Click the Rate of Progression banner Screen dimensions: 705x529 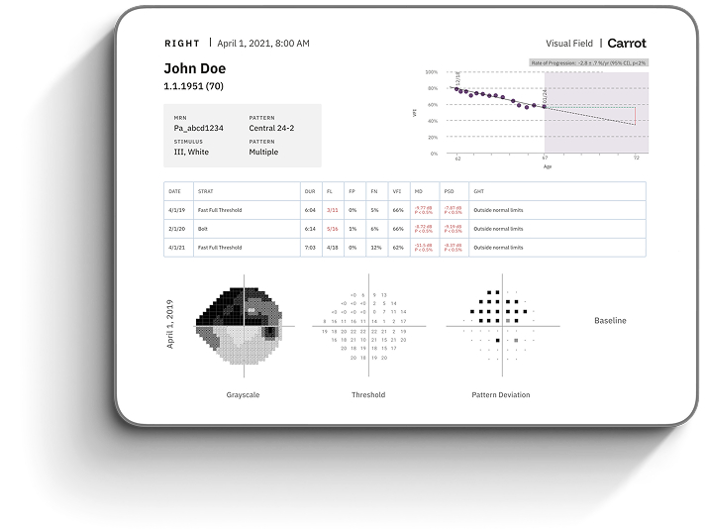(587, 63)
